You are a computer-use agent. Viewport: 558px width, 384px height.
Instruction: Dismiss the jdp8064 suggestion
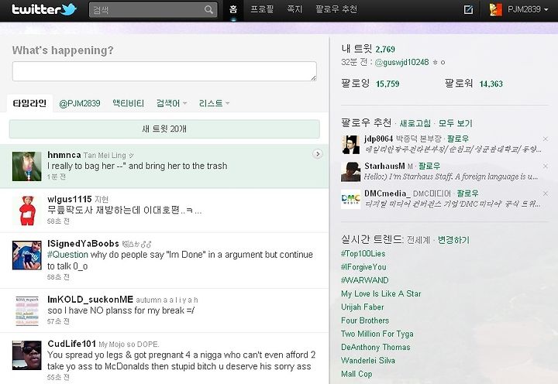coord(545,139)
